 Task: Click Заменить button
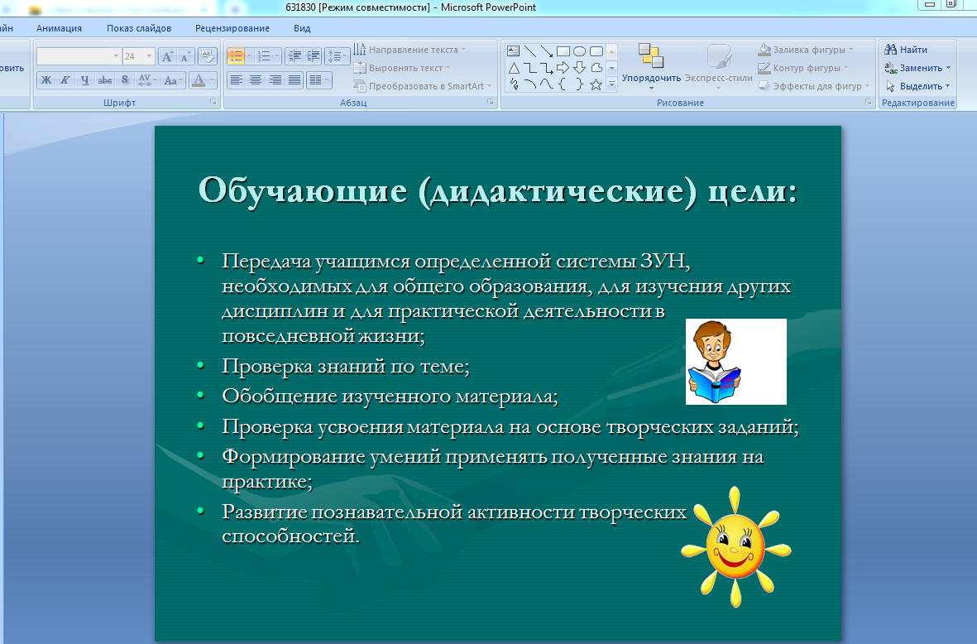917,68
